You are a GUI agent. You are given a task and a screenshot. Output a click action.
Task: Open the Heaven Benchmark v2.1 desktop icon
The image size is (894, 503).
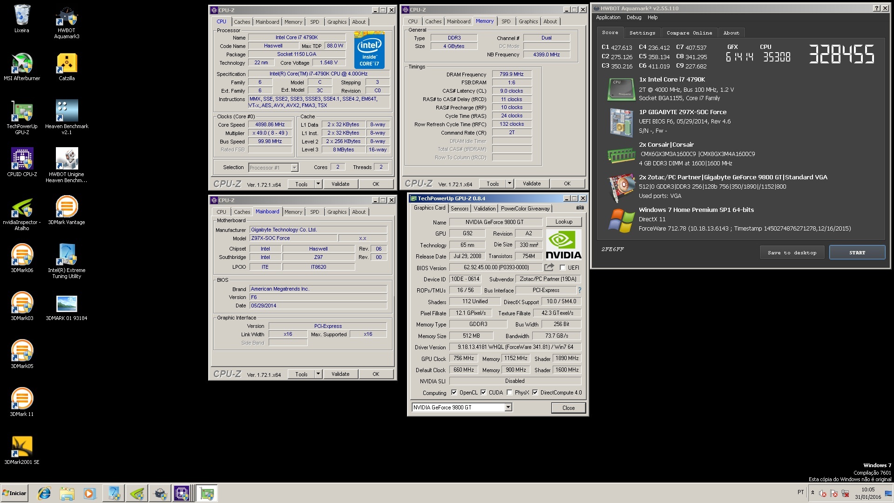click(67, 117)
